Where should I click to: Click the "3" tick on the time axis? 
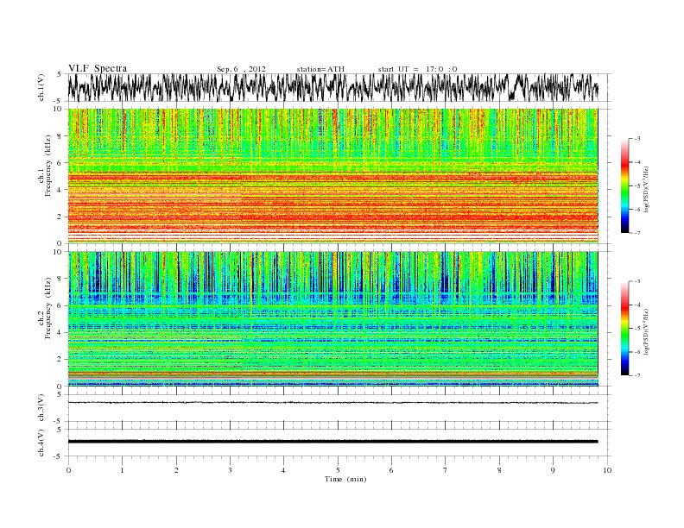[230, 470]
